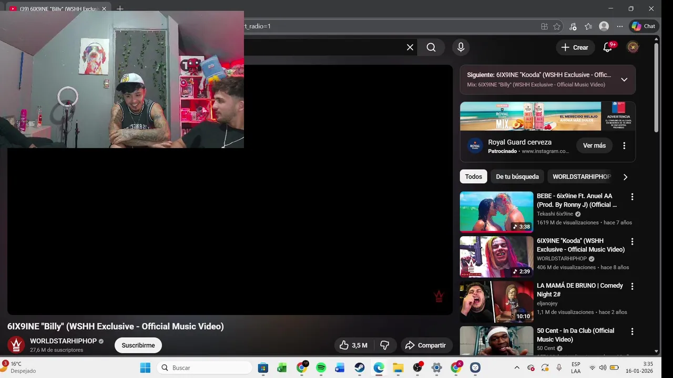Add this page to favorites star

[x=557, y=26]
